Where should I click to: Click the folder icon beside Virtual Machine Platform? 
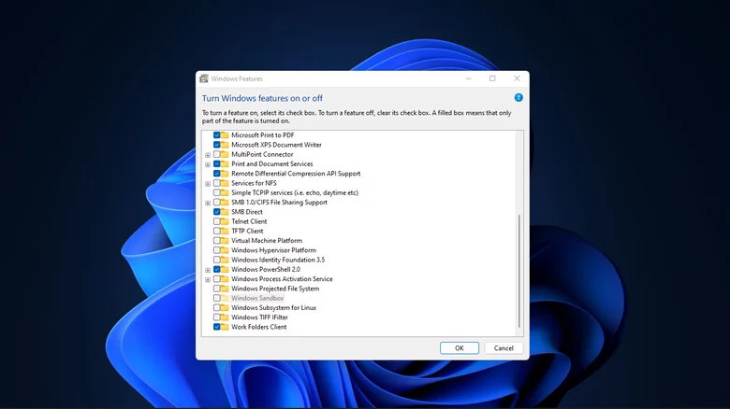pos(225,241)
